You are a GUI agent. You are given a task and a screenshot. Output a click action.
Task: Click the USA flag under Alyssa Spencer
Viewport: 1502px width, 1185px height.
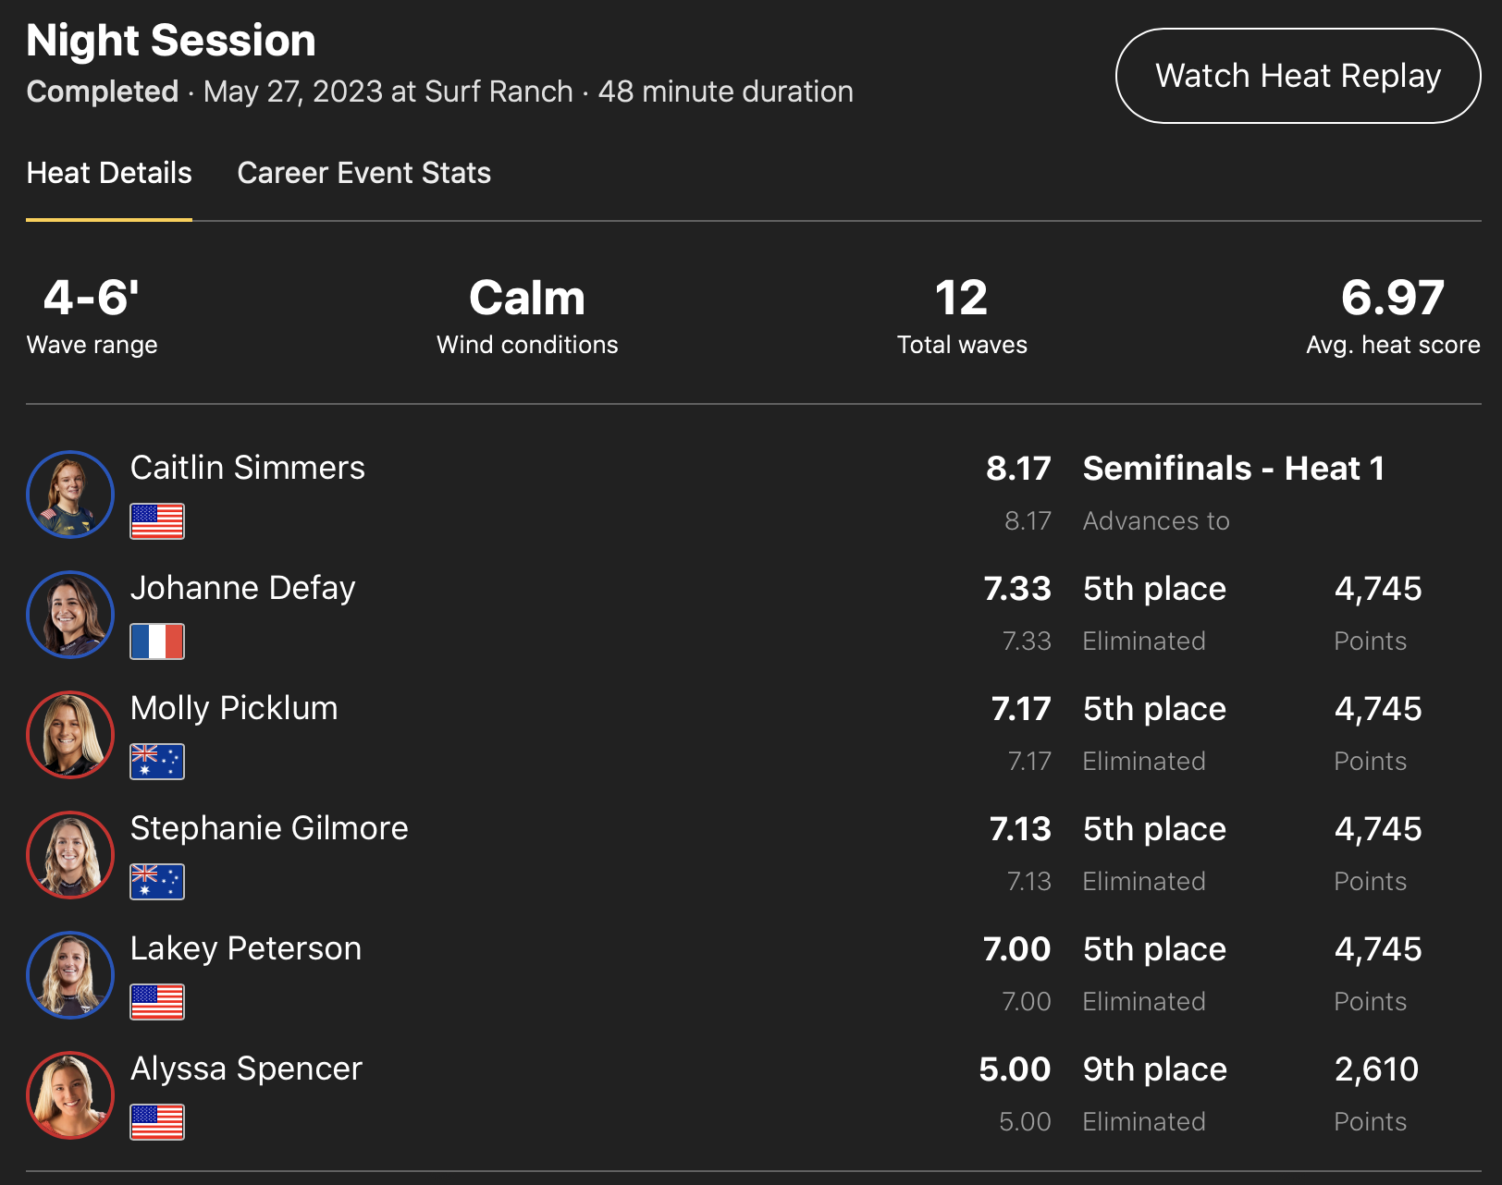(x=157, y=1122)
